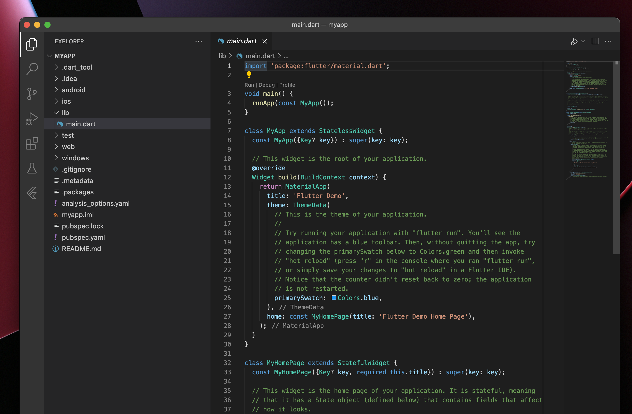Viewport: 632px width, 414px height.
Task: Open the run button dropdown arrow
Action: point(583,42)
